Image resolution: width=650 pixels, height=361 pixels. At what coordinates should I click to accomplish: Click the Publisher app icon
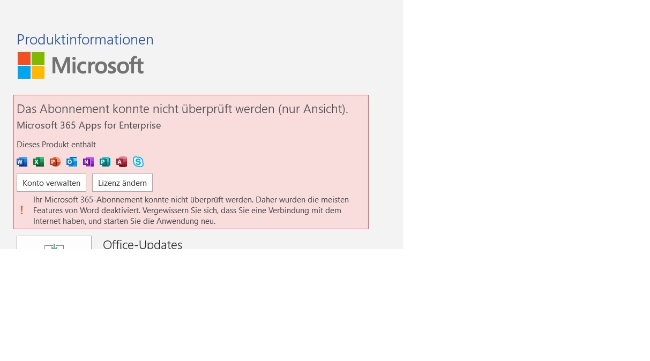pos(105,162)
